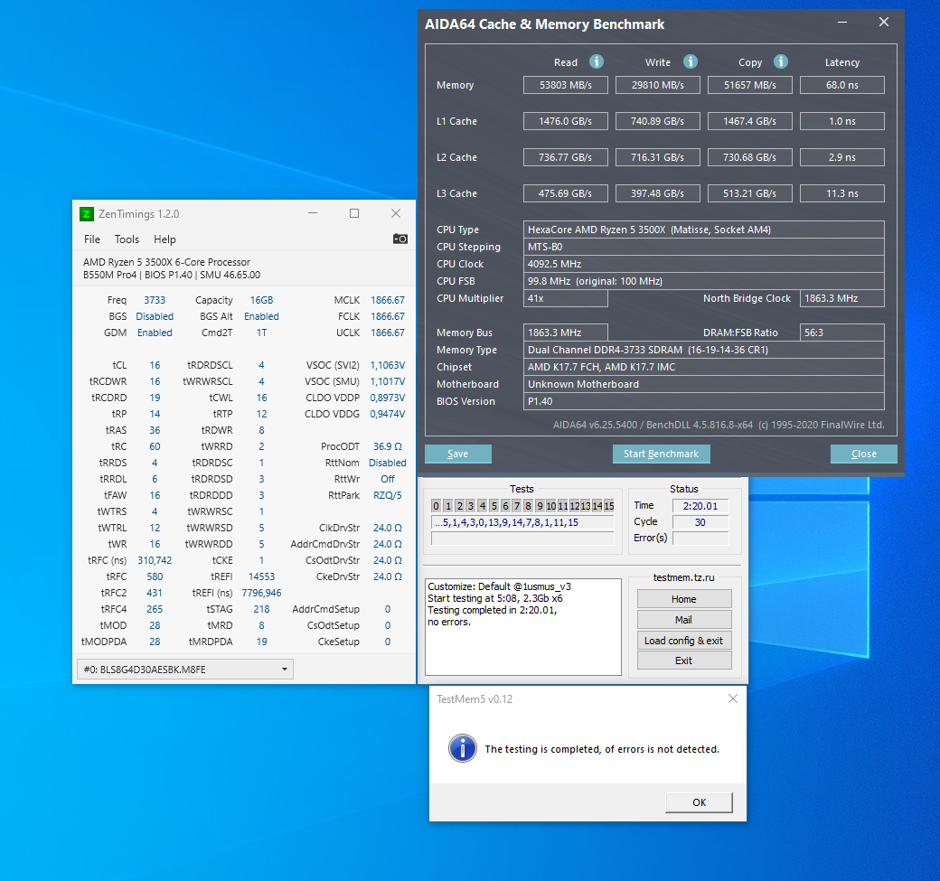The height and width of the screenshot is (881, 940).
Task: Click the DRAM:FSB Ratio 56:3 field
Action: click(842, 333)
